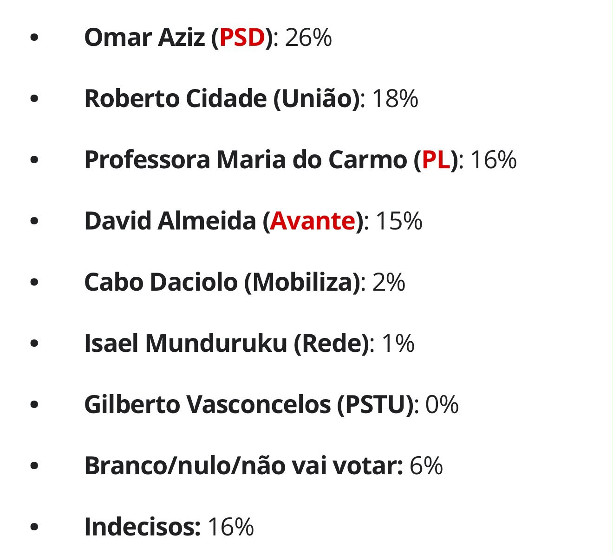Click the 18% value for Roberto Cidade
Image resolution: width=613 pixels, height=554 pixels.
(x=395, y=99)
